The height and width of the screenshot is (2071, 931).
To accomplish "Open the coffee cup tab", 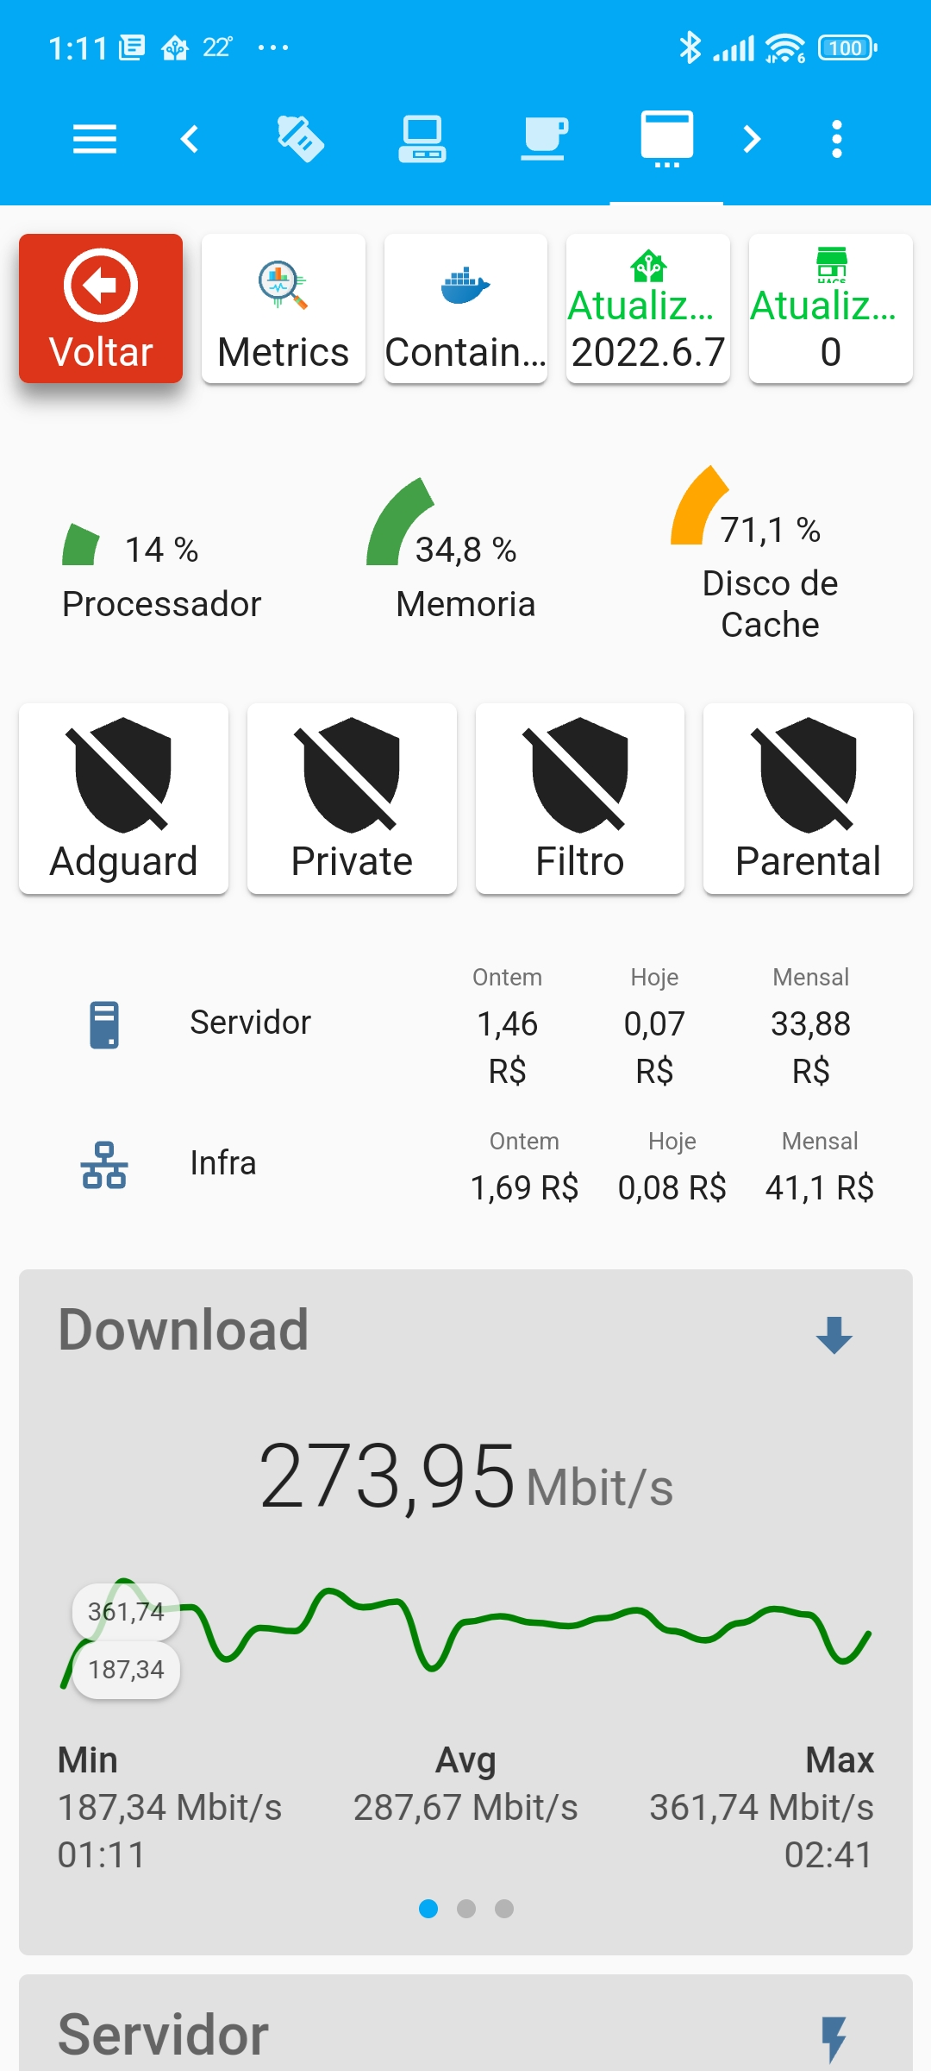I will pyautogui.click(x=544, y=139).
